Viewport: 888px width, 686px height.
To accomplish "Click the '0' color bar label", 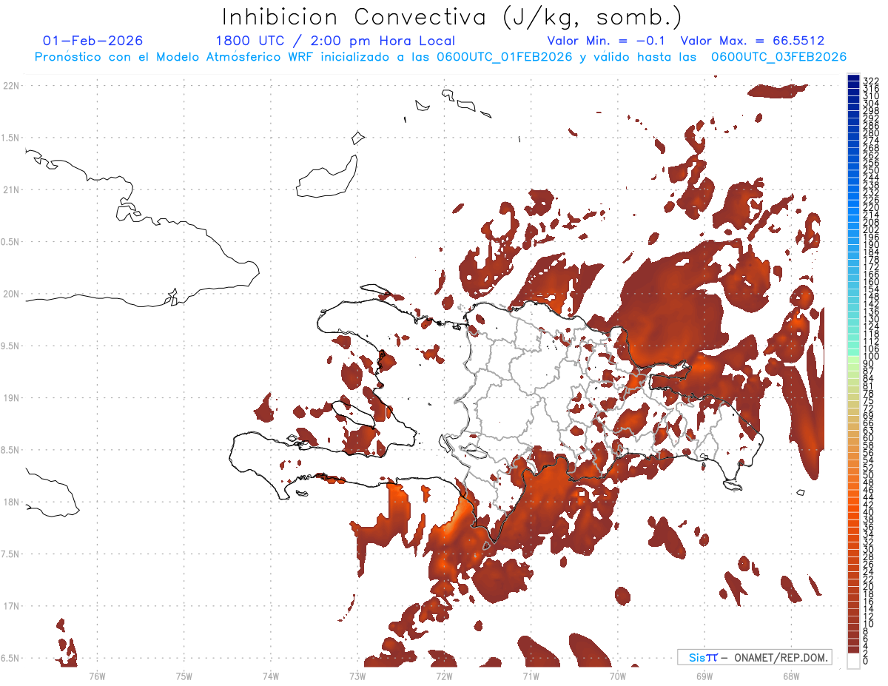I will 866,661.
